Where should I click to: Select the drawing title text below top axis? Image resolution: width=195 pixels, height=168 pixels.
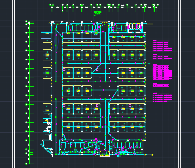click(x=98, y=13)
